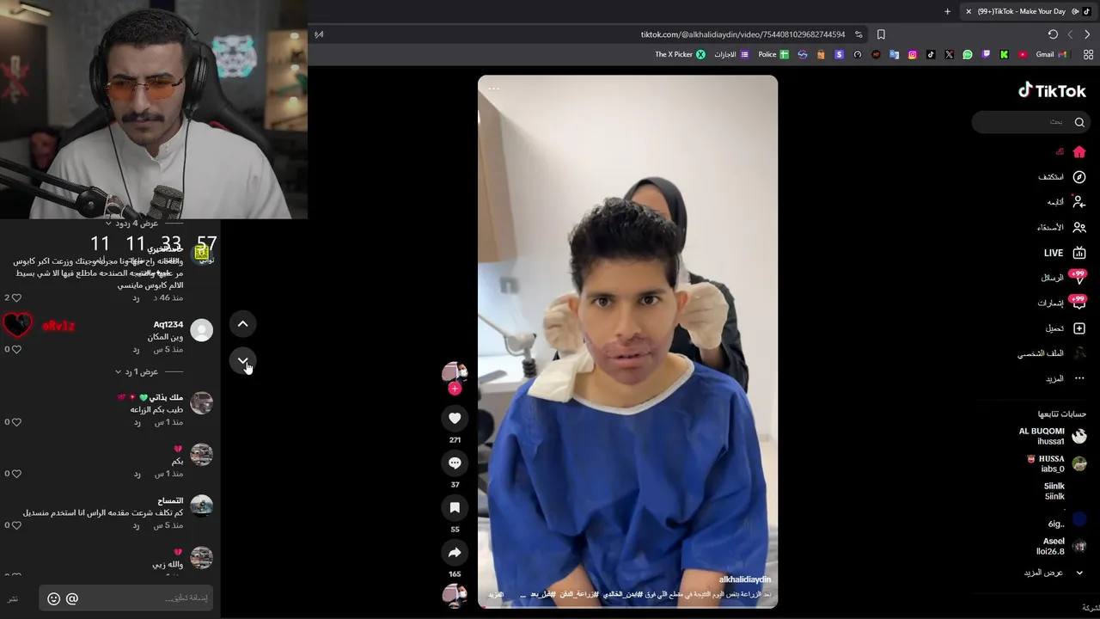Like the top comment with 2 likes

[x=16, y=298]
